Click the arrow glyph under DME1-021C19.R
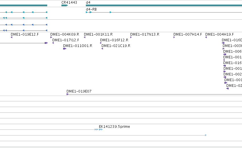The height and width of the screenshot is (148, 242). [x=102, y=49]
